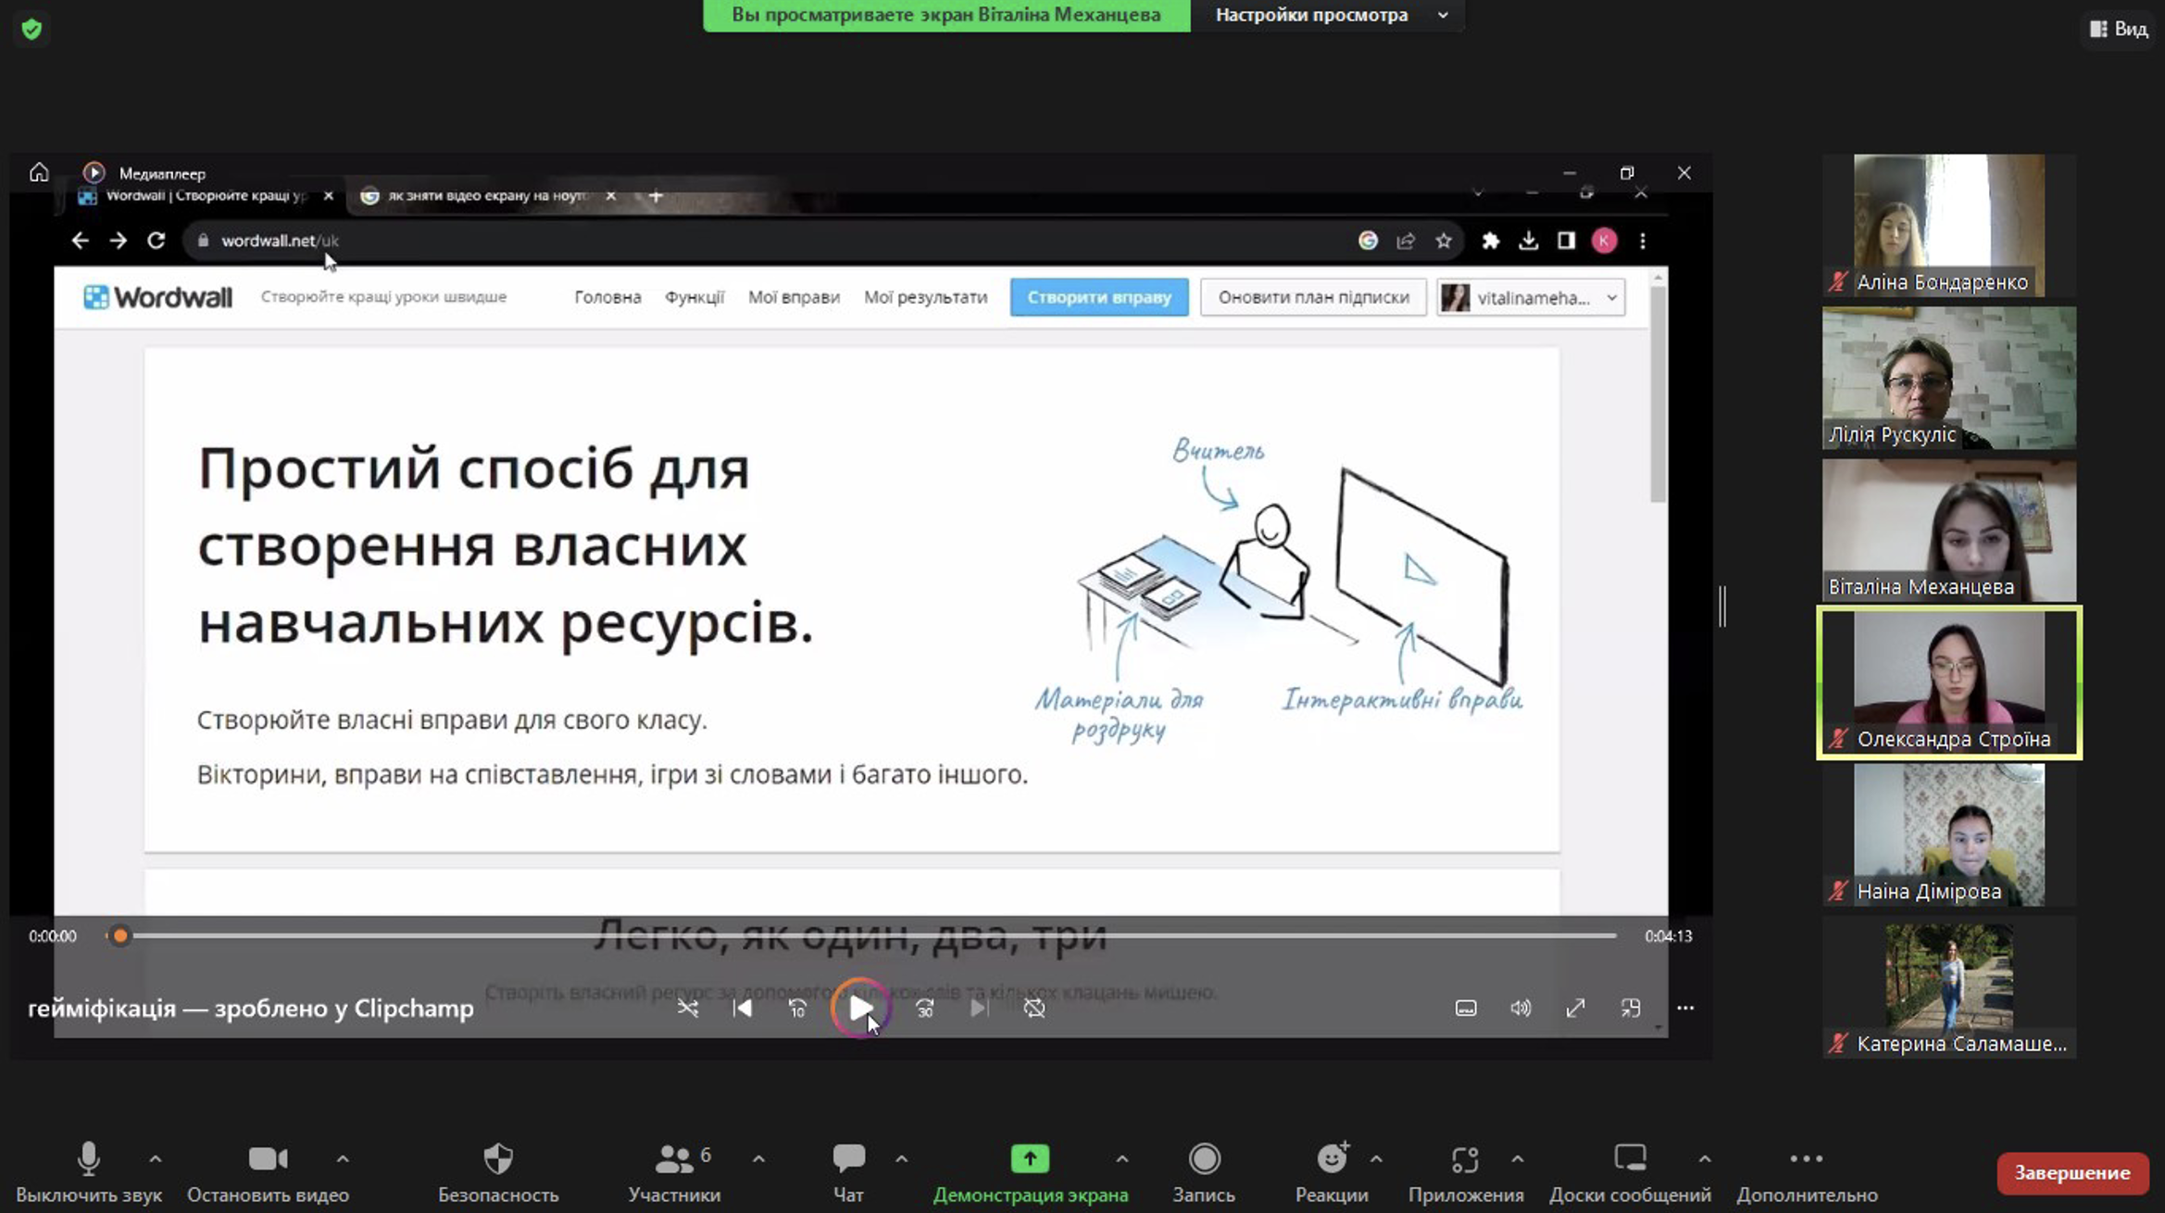Expand options arrow beside Реакции

tap(1376, 1158)
